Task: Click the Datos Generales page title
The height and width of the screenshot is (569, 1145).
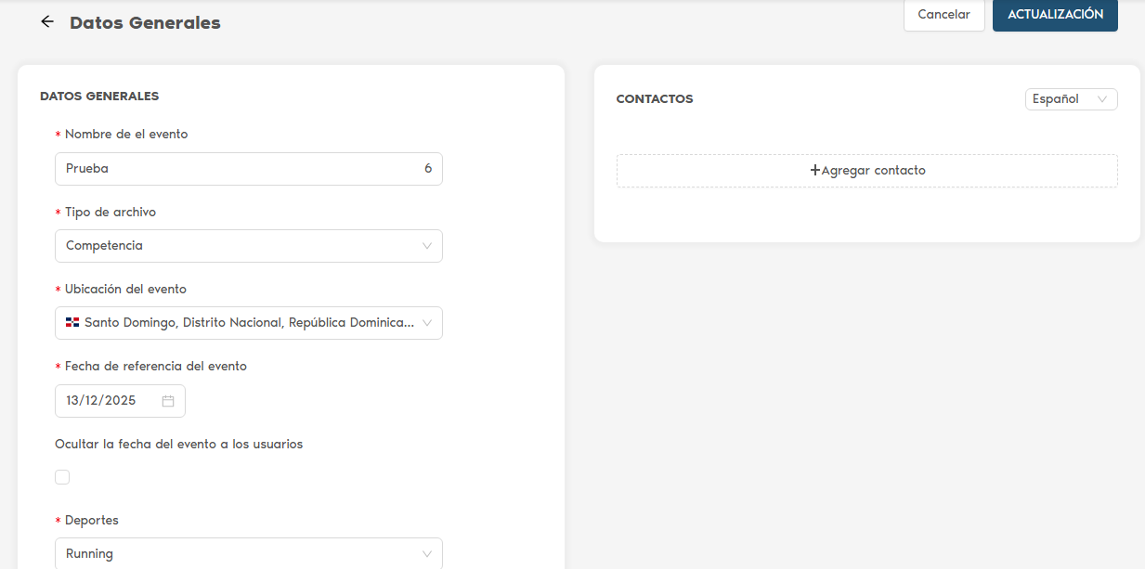Action: (x=145, y=22)
